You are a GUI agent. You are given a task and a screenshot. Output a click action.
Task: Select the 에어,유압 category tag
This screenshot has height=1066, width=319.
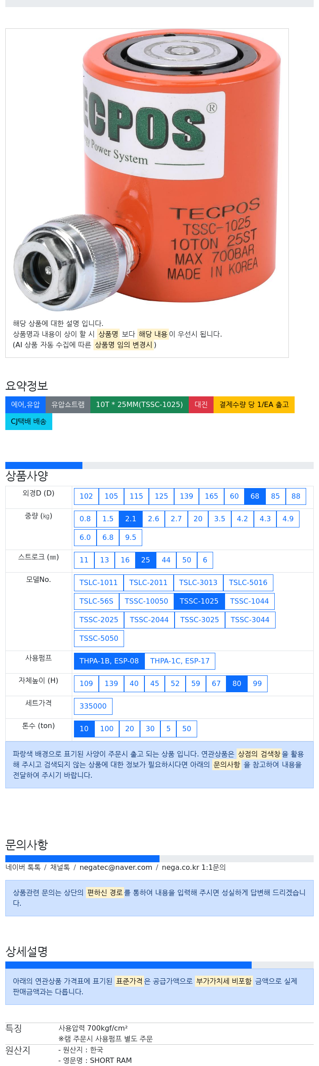tap(25, 405)
